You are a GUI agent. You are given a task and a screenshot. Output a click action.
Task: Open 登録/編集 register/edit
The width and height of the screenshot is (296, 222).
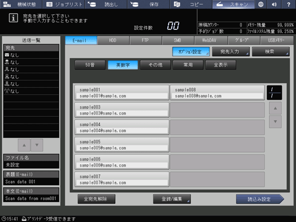click(x=172, y=199)
